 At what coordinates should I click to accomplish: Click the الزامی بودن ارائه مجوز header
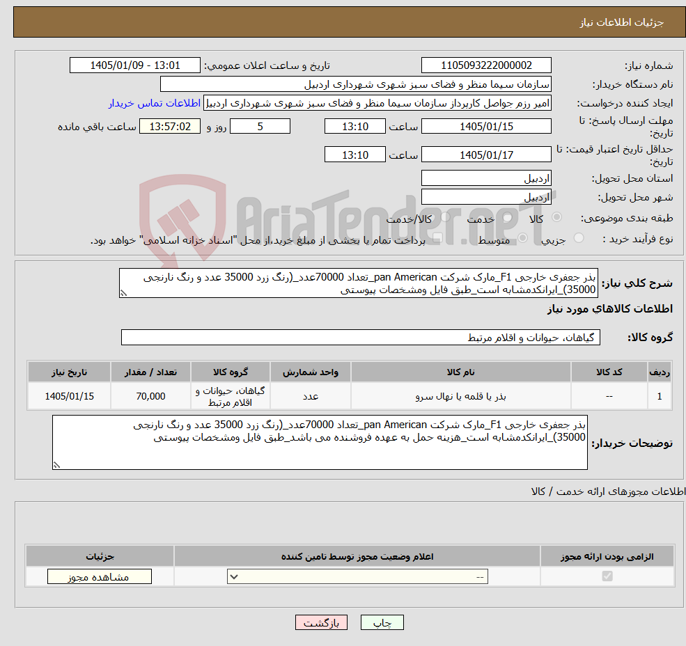pyautogui.click(x=607, y=556)
